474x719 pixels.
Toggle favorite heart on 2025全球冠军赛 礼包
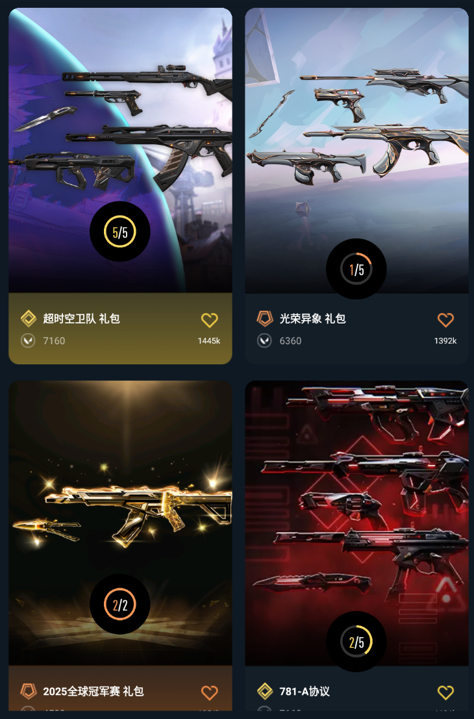tap(210, 692)
